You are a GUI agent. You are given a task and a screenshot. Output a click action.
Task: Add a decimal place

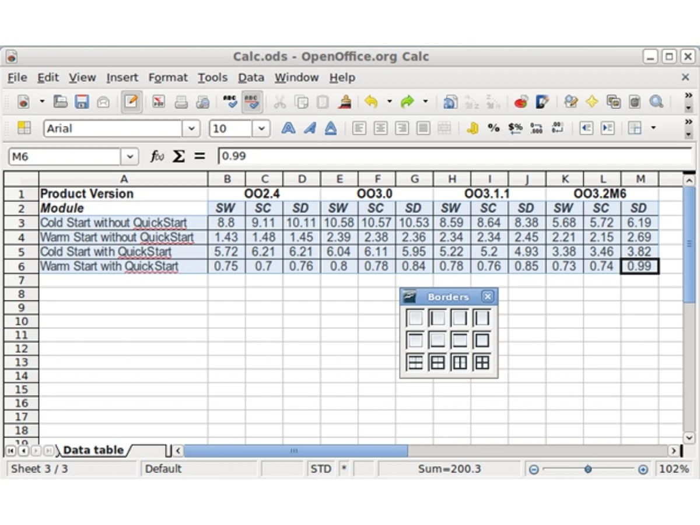click(x=536, y=128)
